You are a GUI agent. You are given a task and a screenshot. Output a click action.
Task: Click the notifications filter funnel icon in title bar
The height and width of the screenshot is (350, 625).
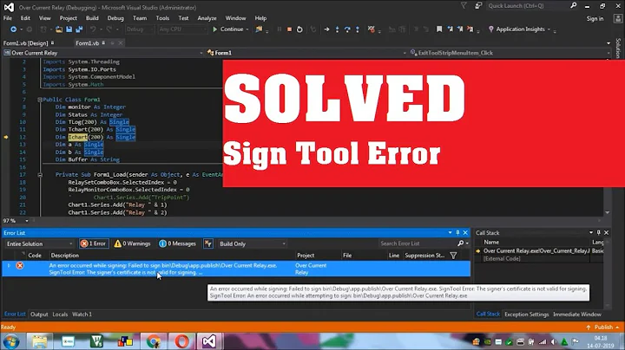464,6
